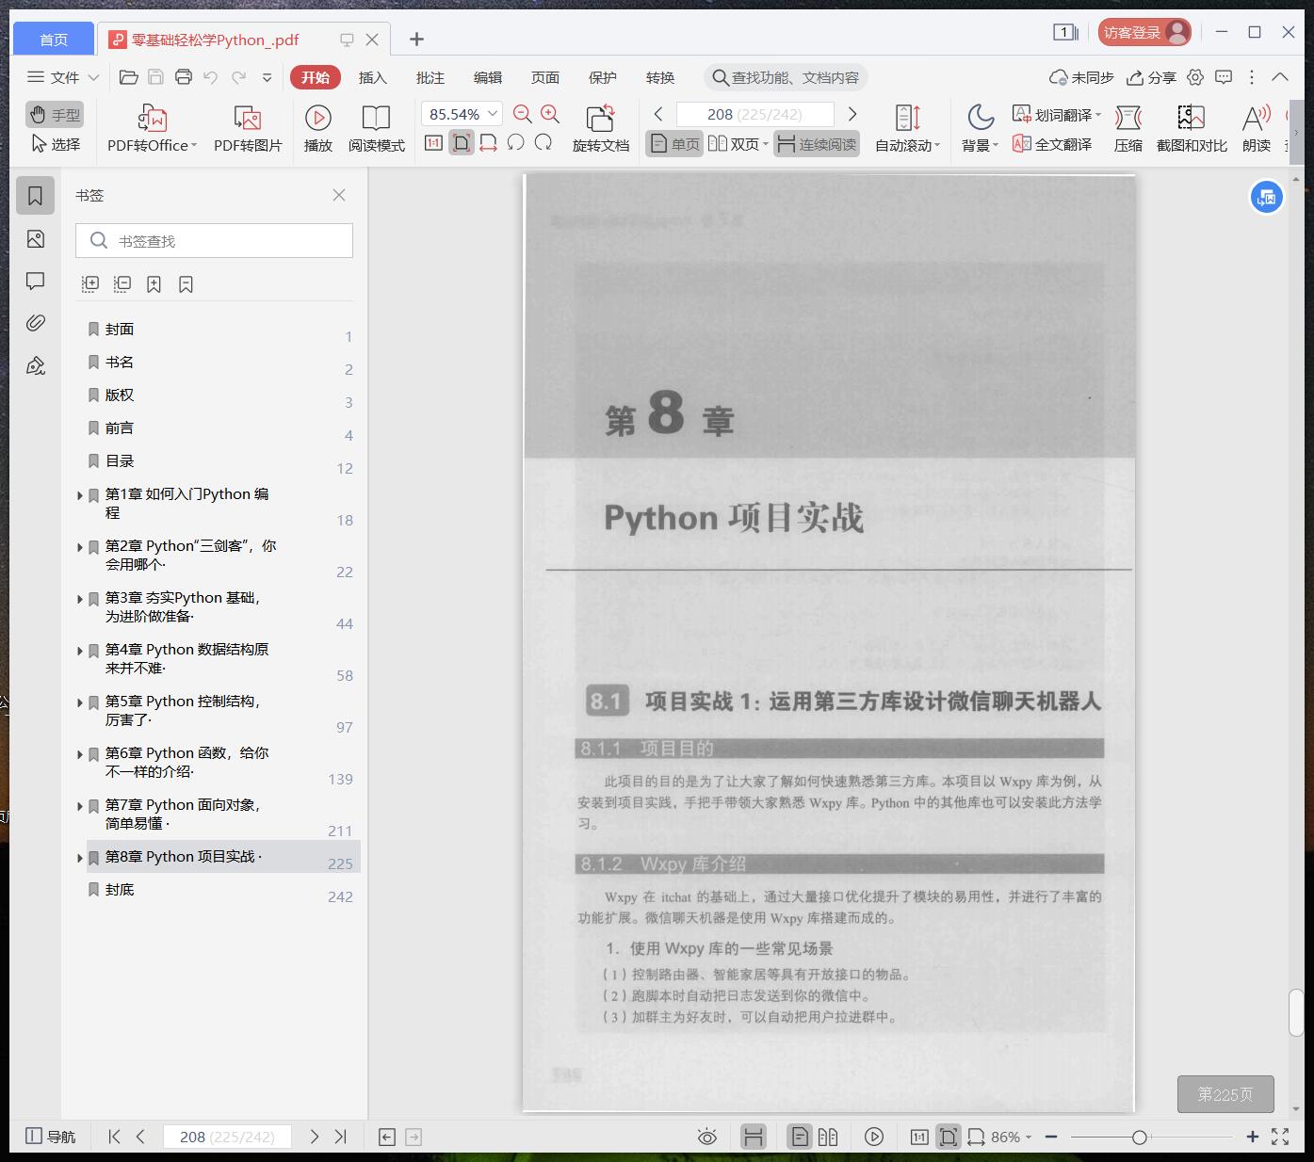Click the redo arrow icon
1314x1162 pixels.
238,77
